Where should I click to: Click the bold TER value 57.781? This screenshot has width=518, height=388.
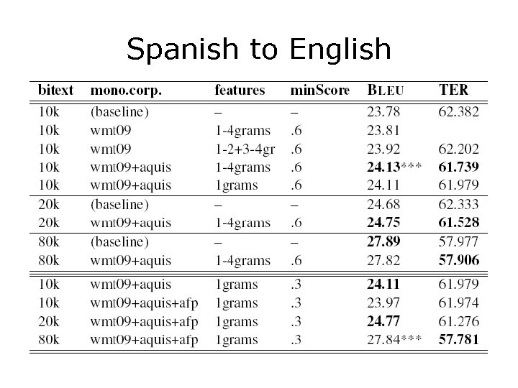458,340
